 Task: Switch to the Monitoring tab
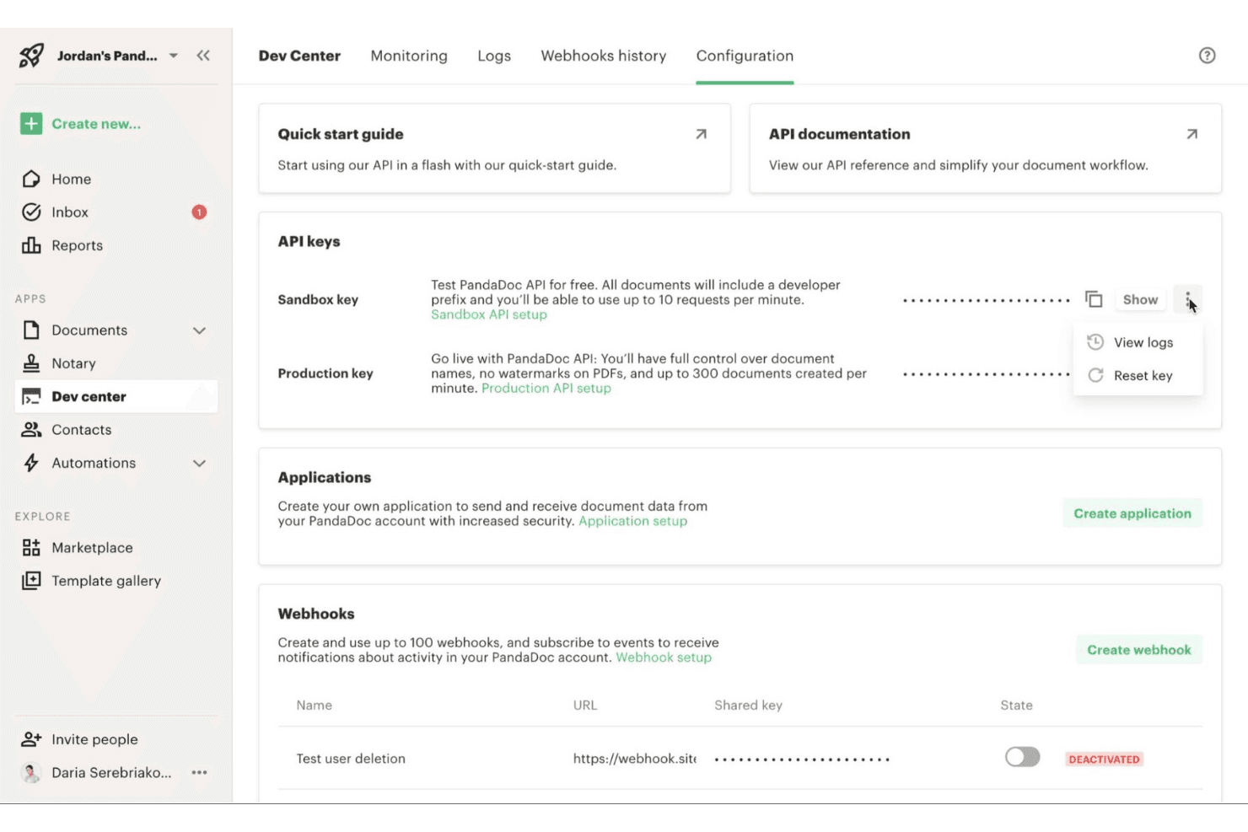(409, 56)
